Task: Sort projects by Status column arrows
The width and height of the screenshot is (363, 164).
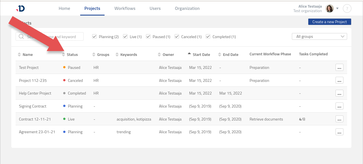Action: tap(63, 54)
